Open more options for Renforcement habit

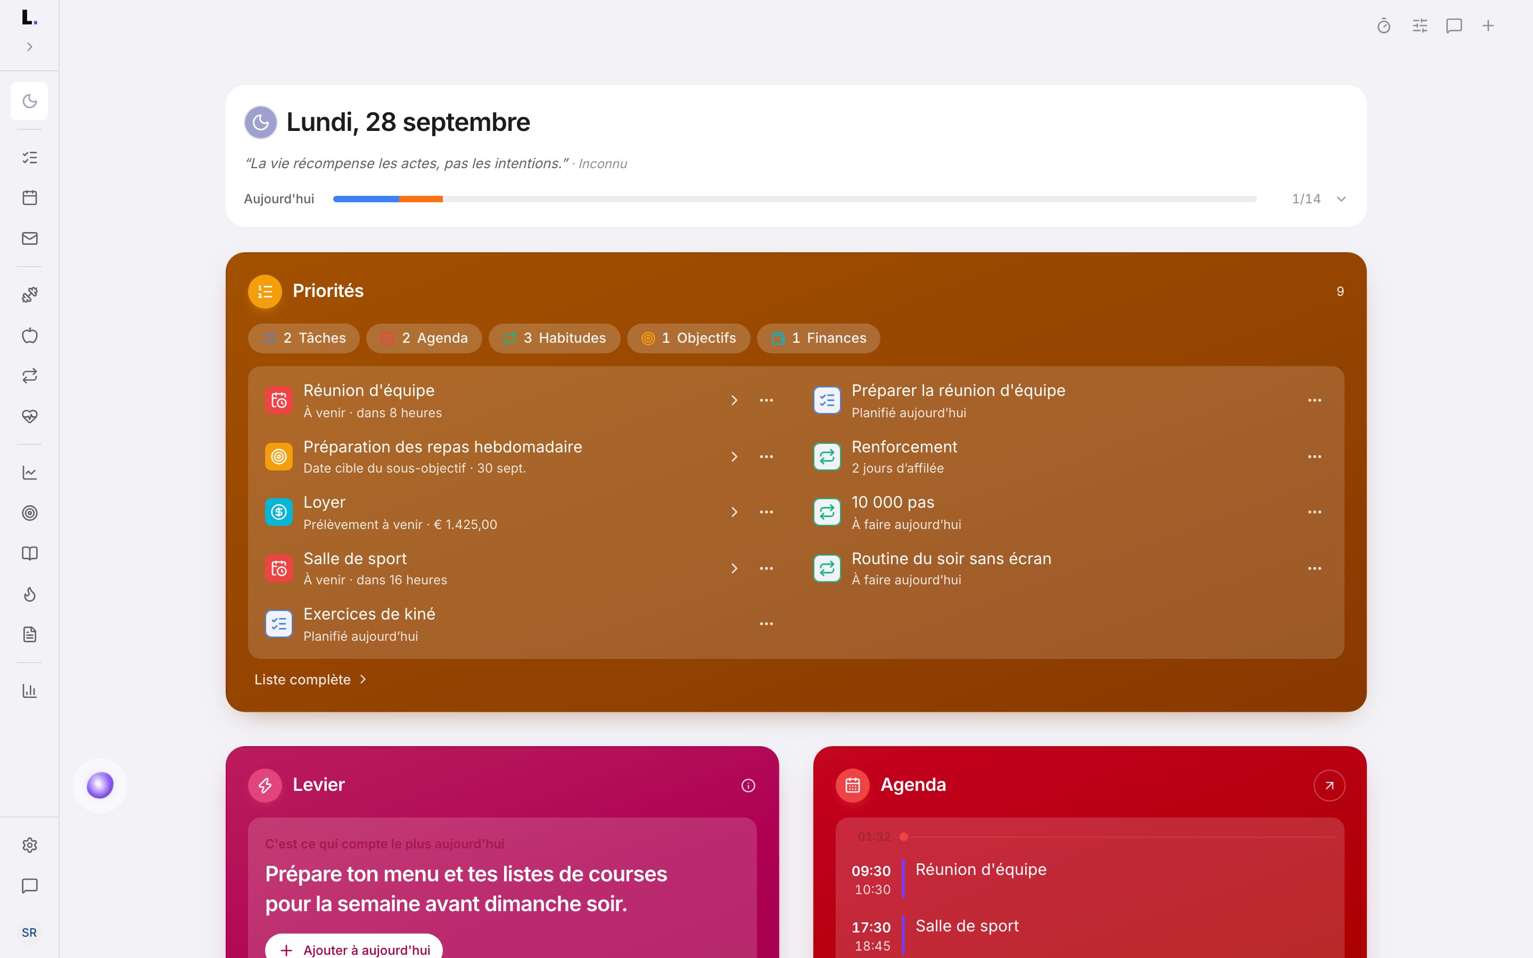pyautogui.click(x=1314, y=457)
